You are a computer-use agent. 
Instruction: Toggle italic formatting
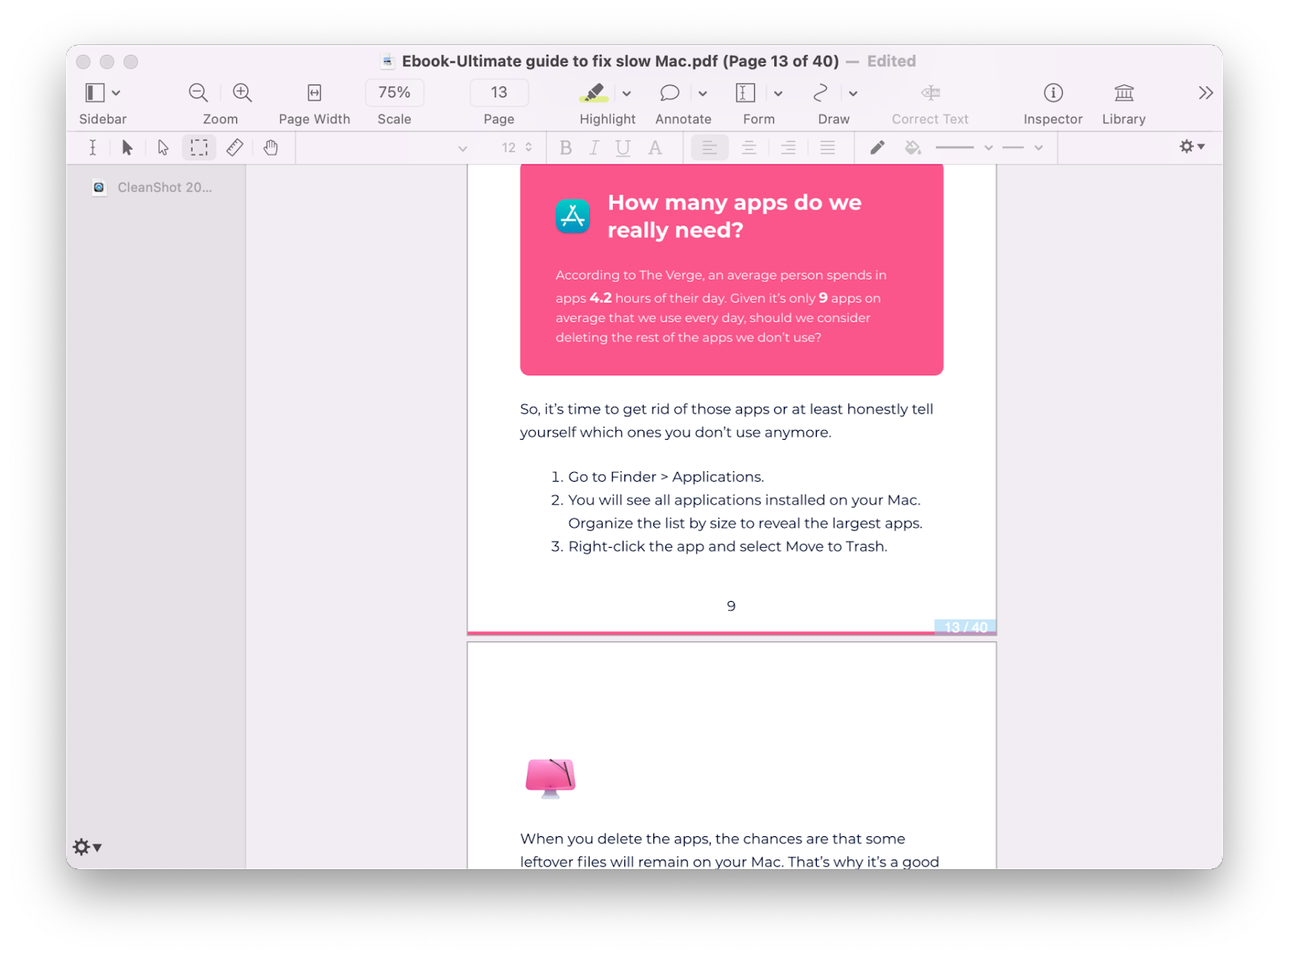point(594,147)
